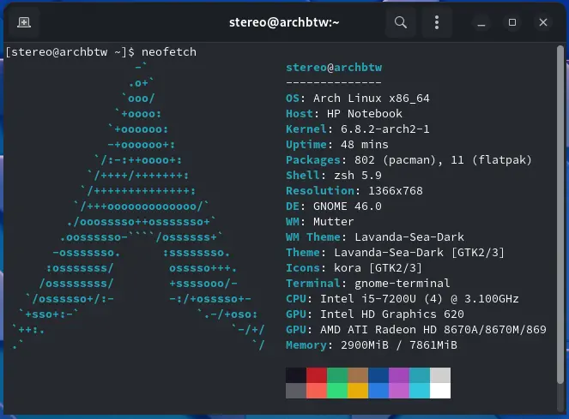The height and width of the screenshot is (419, 569).
Task: Click the WM Theme value Lavanda-Sea-Dark
Action: click(x=409, y=237)
